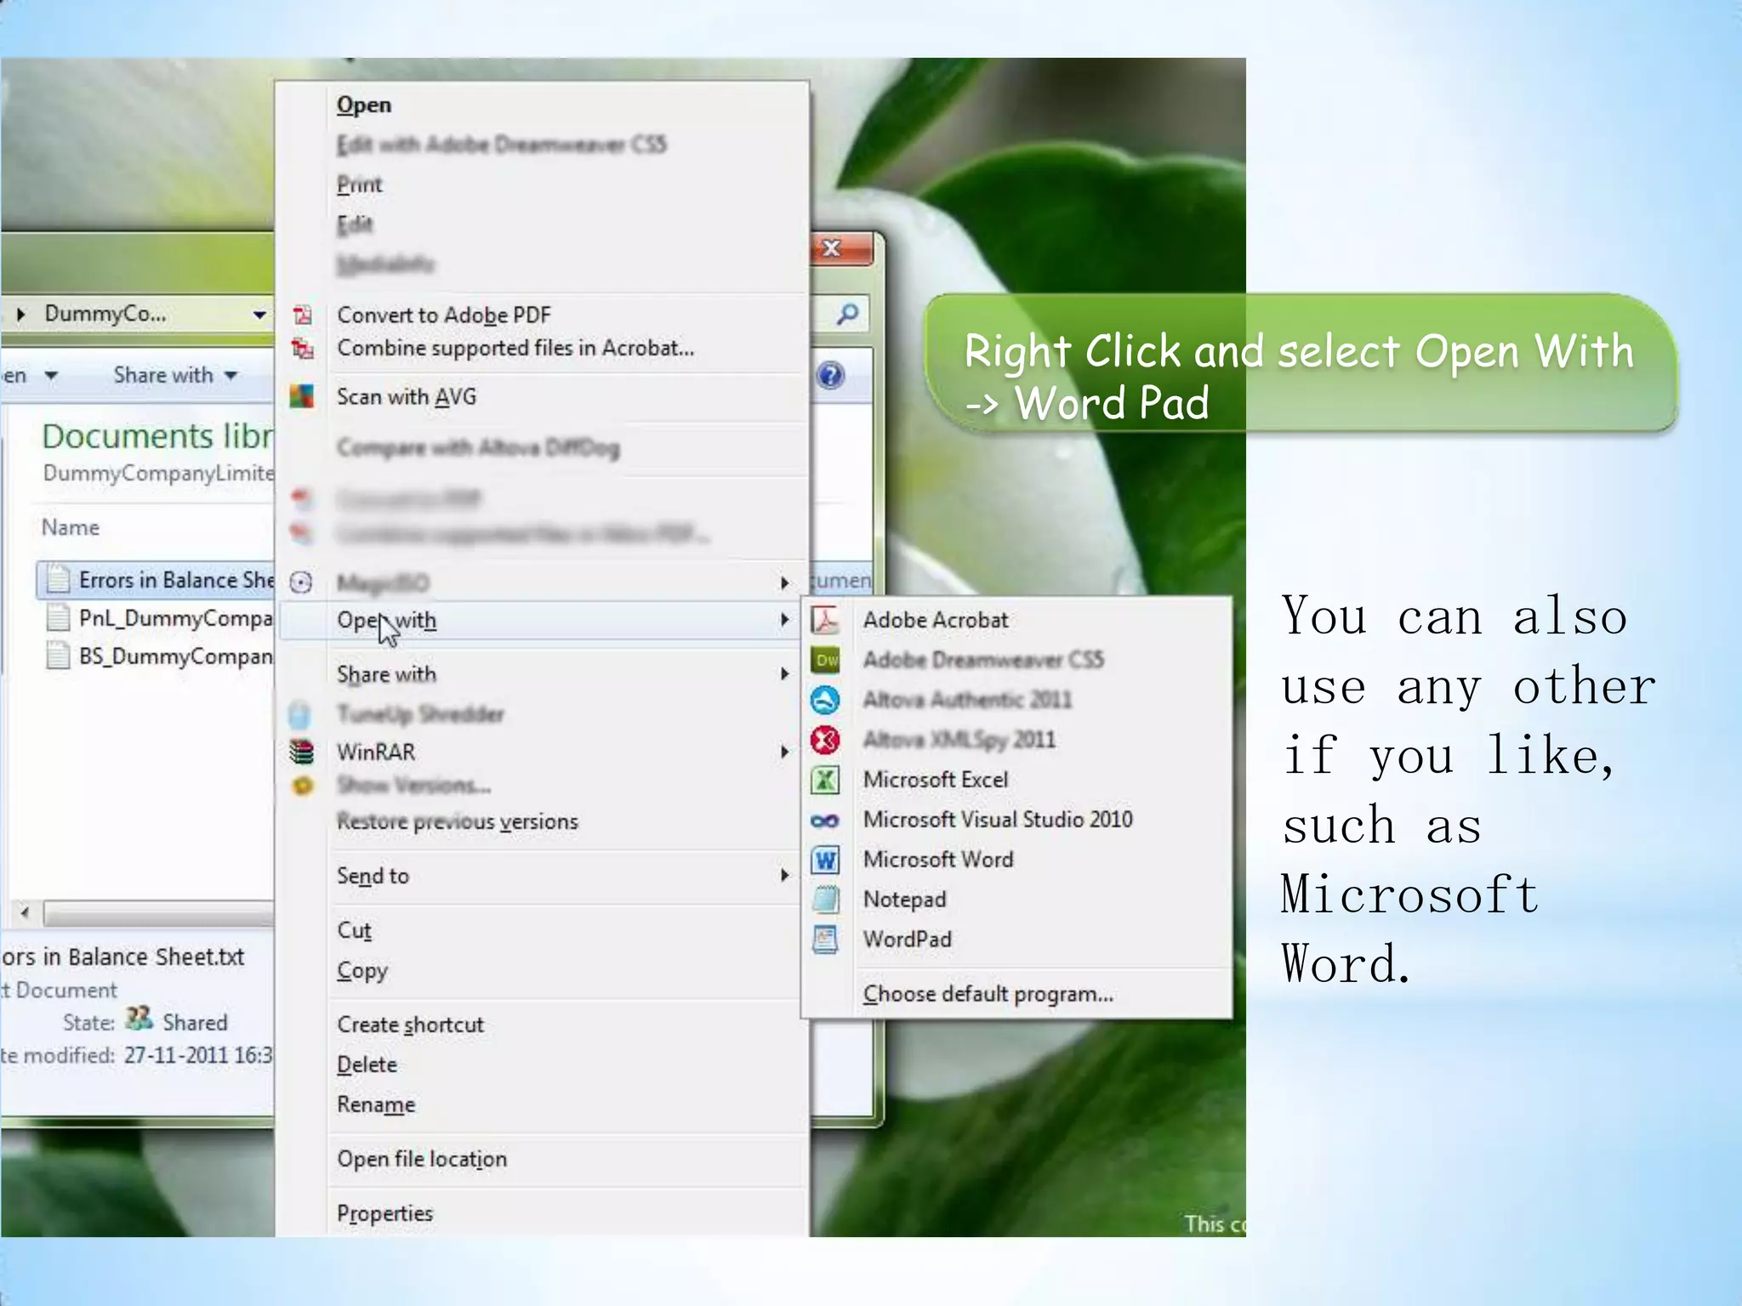This screenshot has width=1742, height=1306.
Task: Click Choose default program...
Action: coord(988,994)
